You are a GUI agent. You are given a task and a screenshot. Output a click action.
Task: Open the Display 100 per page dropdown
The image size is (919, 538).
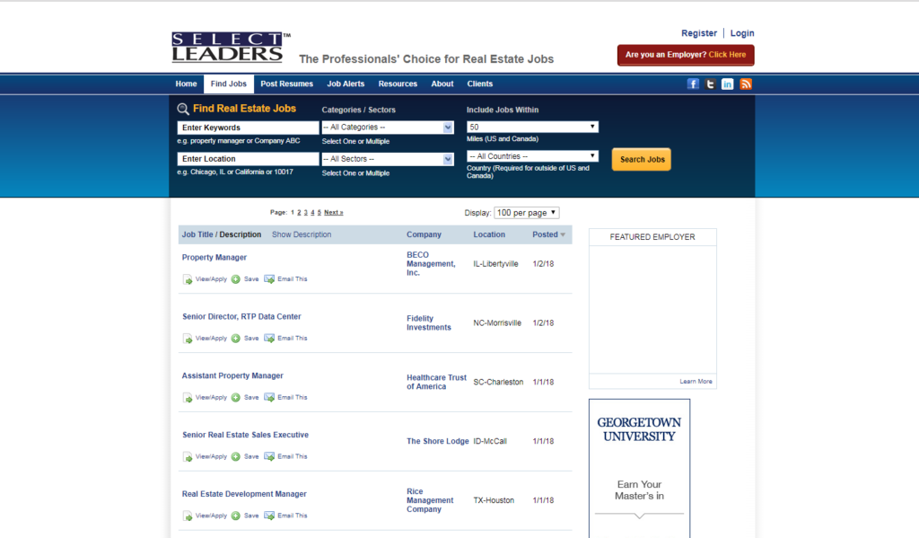point(526,213)
